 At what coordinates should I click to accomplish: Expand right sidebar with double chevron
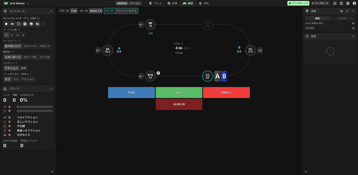coord(306,172)
